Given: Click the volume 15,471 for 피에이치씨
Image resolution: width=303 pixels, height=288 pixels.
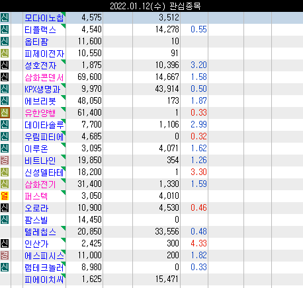Looking at the screenshot, I should (x=167, y=279).
